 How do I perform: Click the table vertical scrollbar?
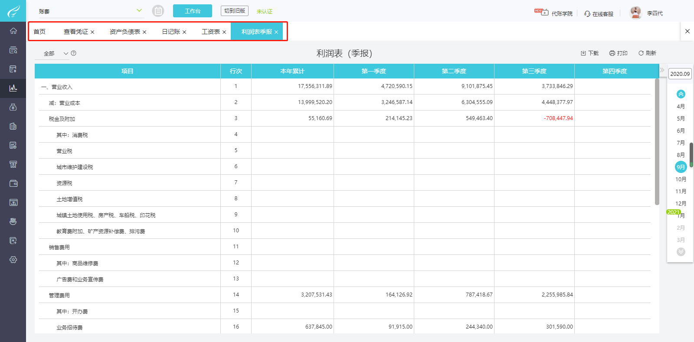(x=657, y=142)
